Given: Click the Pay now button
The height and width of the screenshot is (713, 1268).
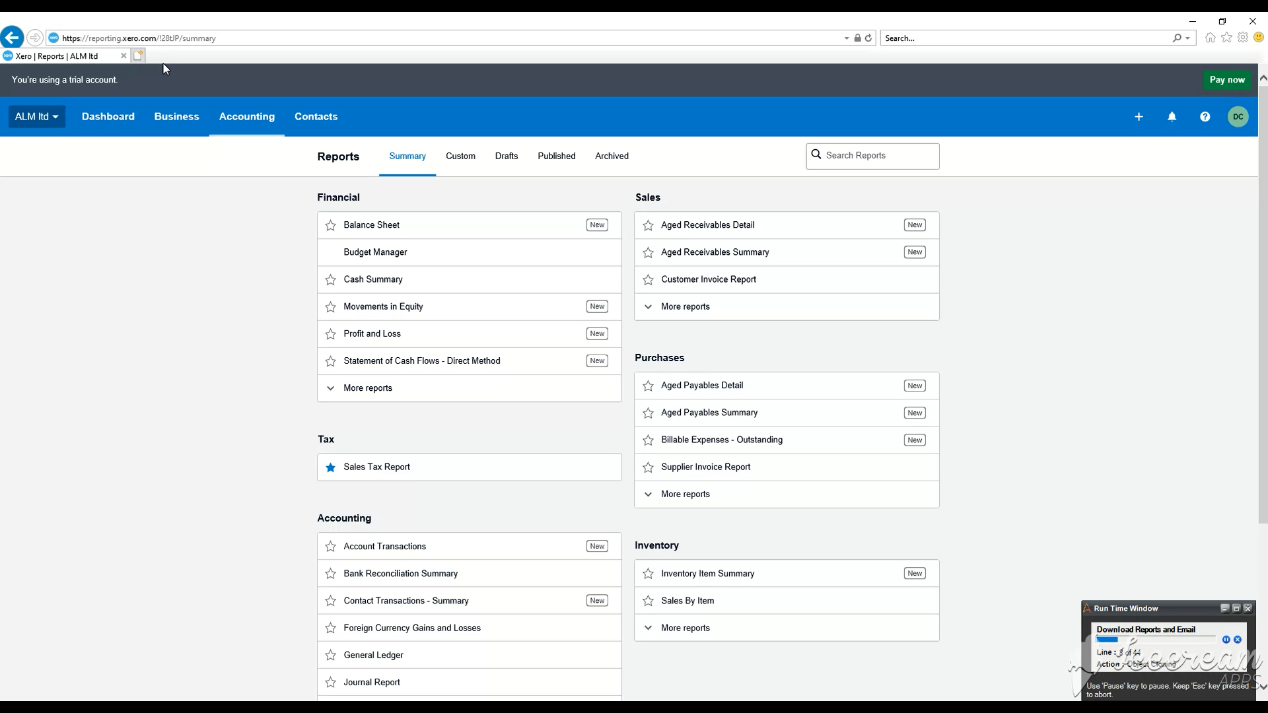Looking at the screenshot, I should tap(1226, 80).
